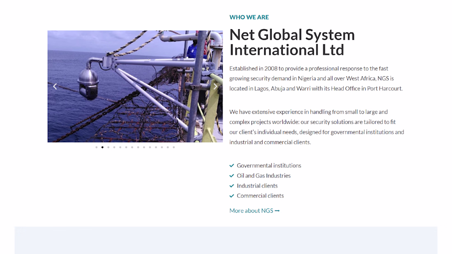Click the Governmental institutions list text

coord(269,166)
